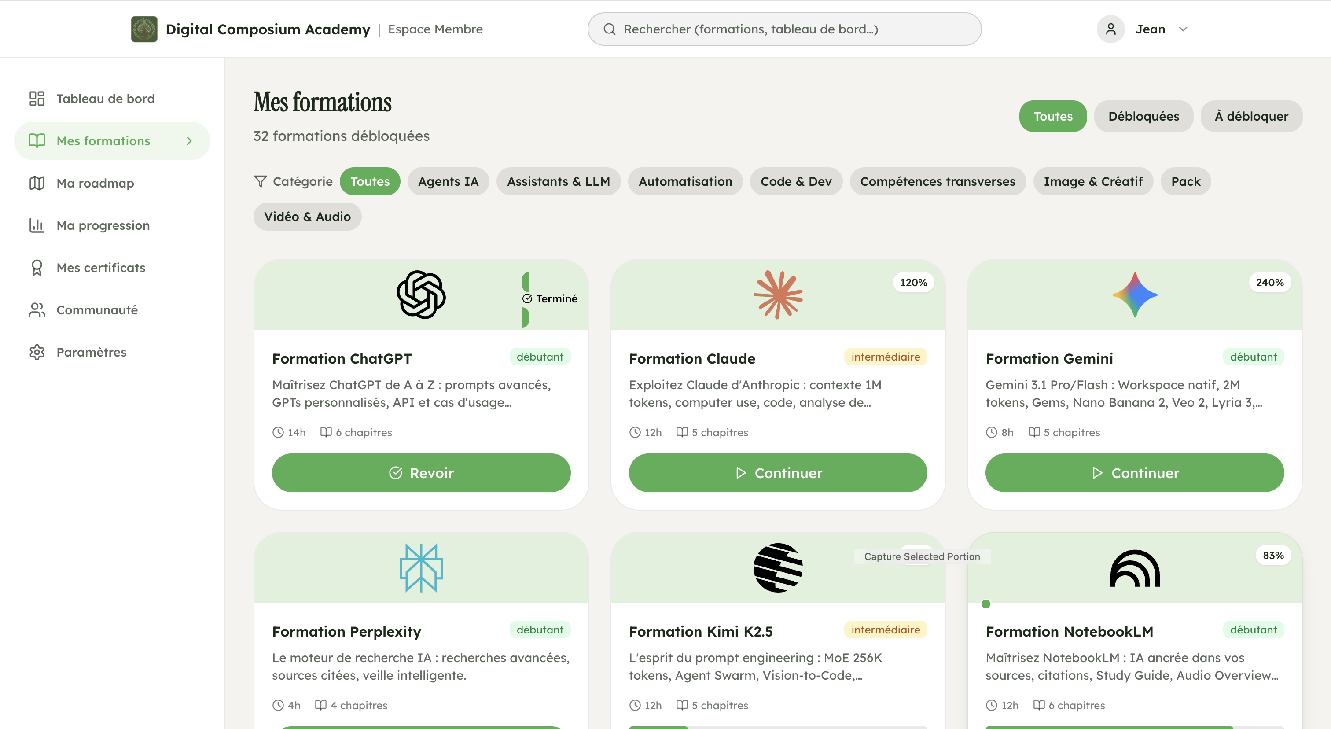Click the Mes certificats ribbon icon
This screenshot has height=729, width=1331.
coord(37,268)
